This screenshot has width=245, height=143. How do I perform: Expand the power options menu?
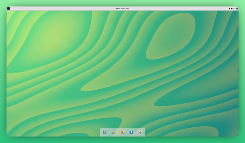pos(234,9)
